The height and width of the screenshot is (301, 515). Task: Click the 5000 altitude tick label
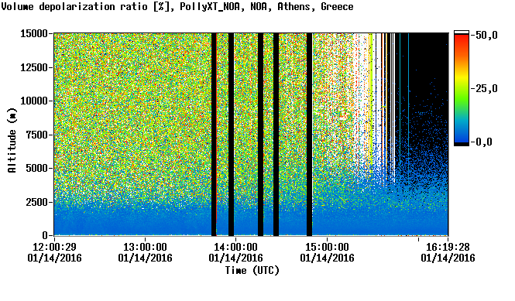coord(36,168)
